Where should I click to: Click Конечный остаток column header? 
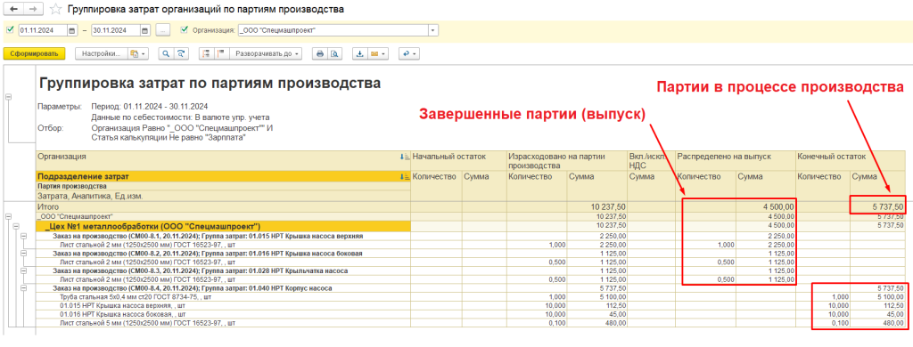click(832, 157)
